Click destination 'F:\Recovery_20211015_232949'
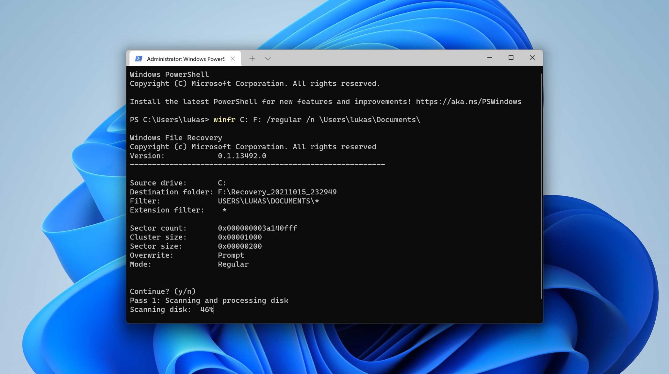669x374 pixels. (277, 192)
